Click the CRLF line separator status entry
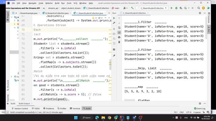Viewport: 216px width, 121px height. coord(182,112)
